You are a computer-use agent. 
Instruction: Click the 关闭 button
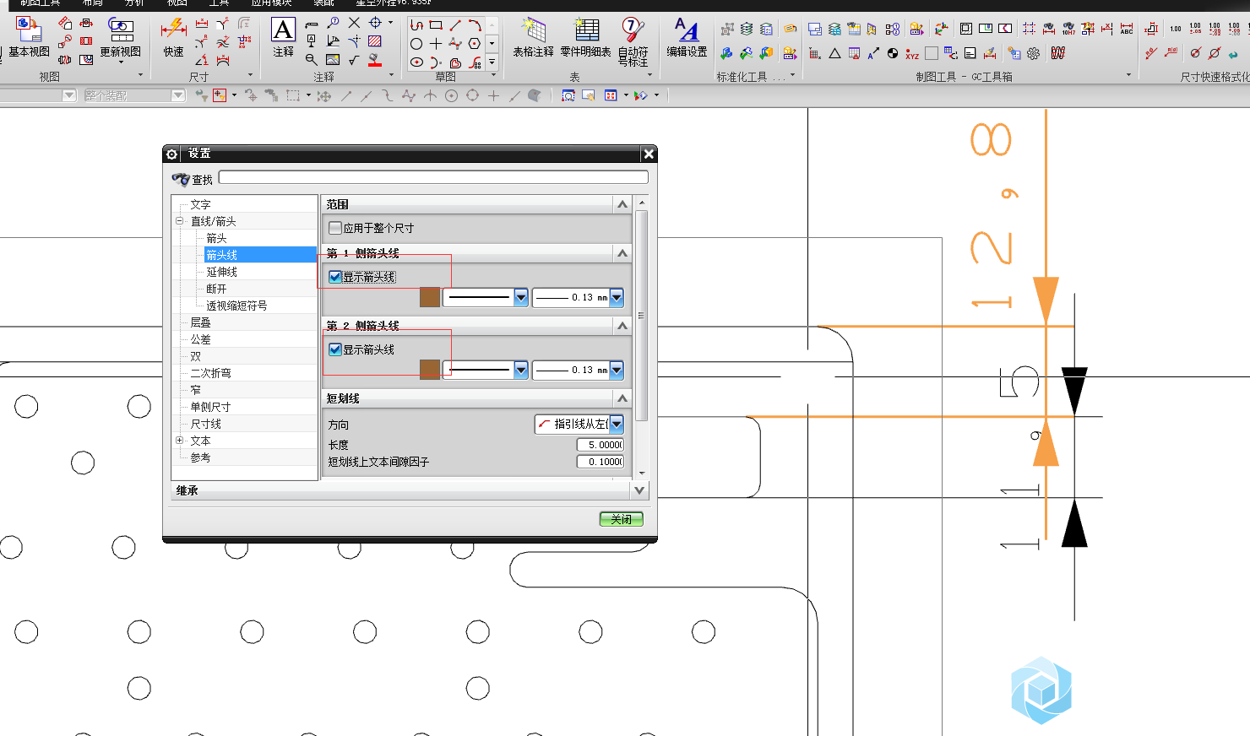(x=621, y=519)
